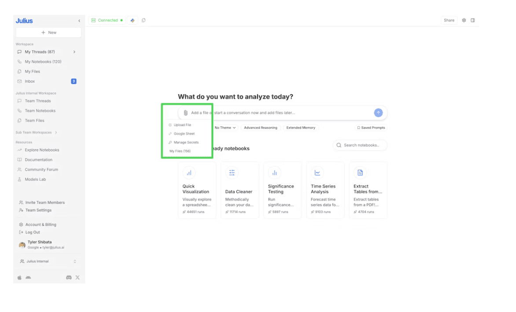The width and height of the screenshot is (516, 312).
Task: Select Upload File from attachment menu
Action: click(182, 124)
